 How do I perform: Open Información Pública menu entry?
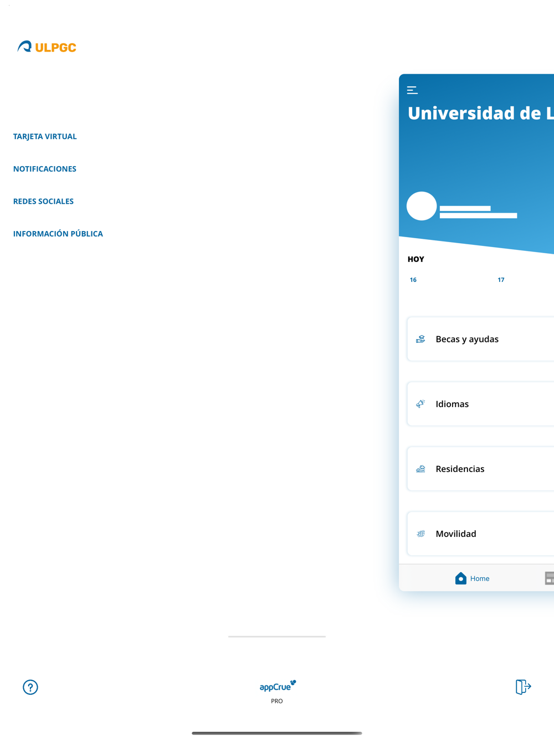click(58, 234)
